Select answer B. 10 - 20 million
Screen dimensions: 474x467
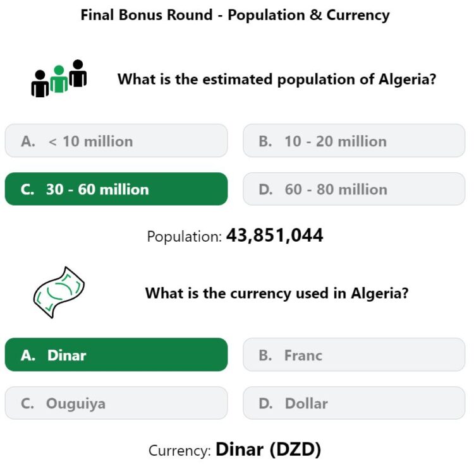click(x=354, y=141)
